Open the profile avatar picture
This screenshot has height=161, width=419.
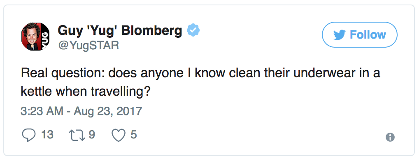point(35,37)
